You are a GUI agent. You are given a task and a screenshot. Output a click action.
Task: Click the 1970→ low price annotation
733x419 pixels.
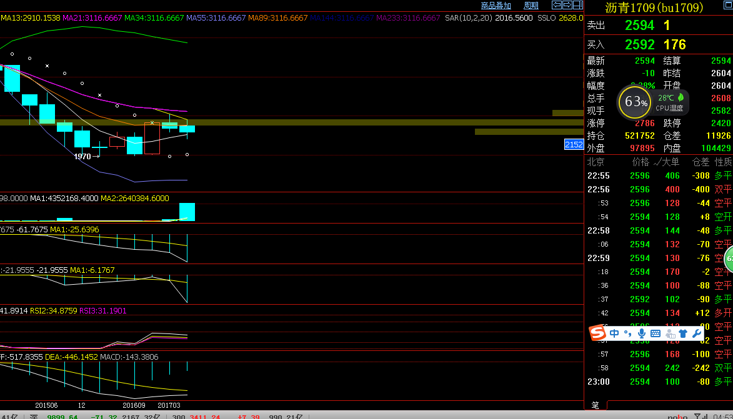pos(87,157)
